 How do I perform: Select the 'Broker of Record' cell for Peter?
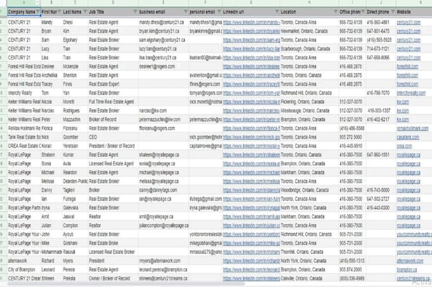(113, 119)
